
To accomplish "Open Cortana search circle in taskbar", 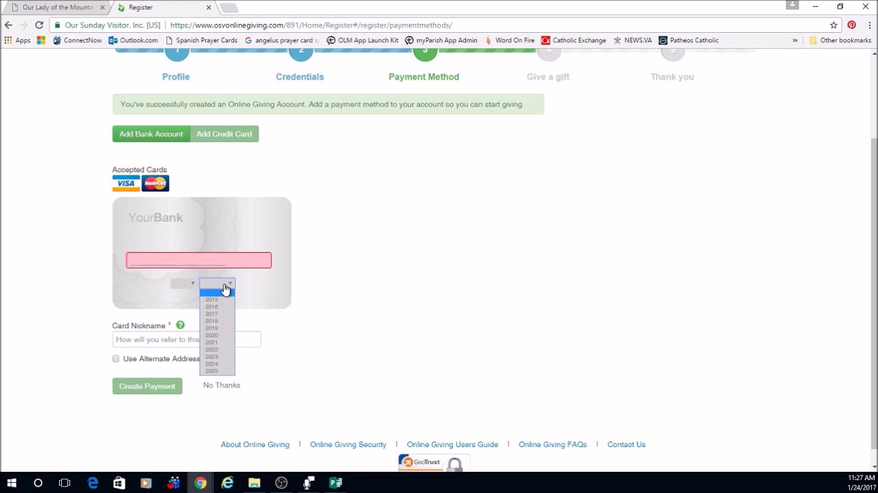I will point(38,483).
